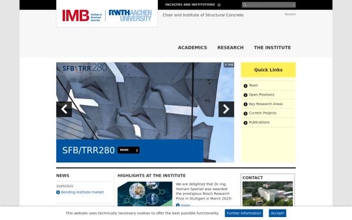Click the news date 15/05/2025
This screenshot has height=220, width=352.
pos(65,186)
